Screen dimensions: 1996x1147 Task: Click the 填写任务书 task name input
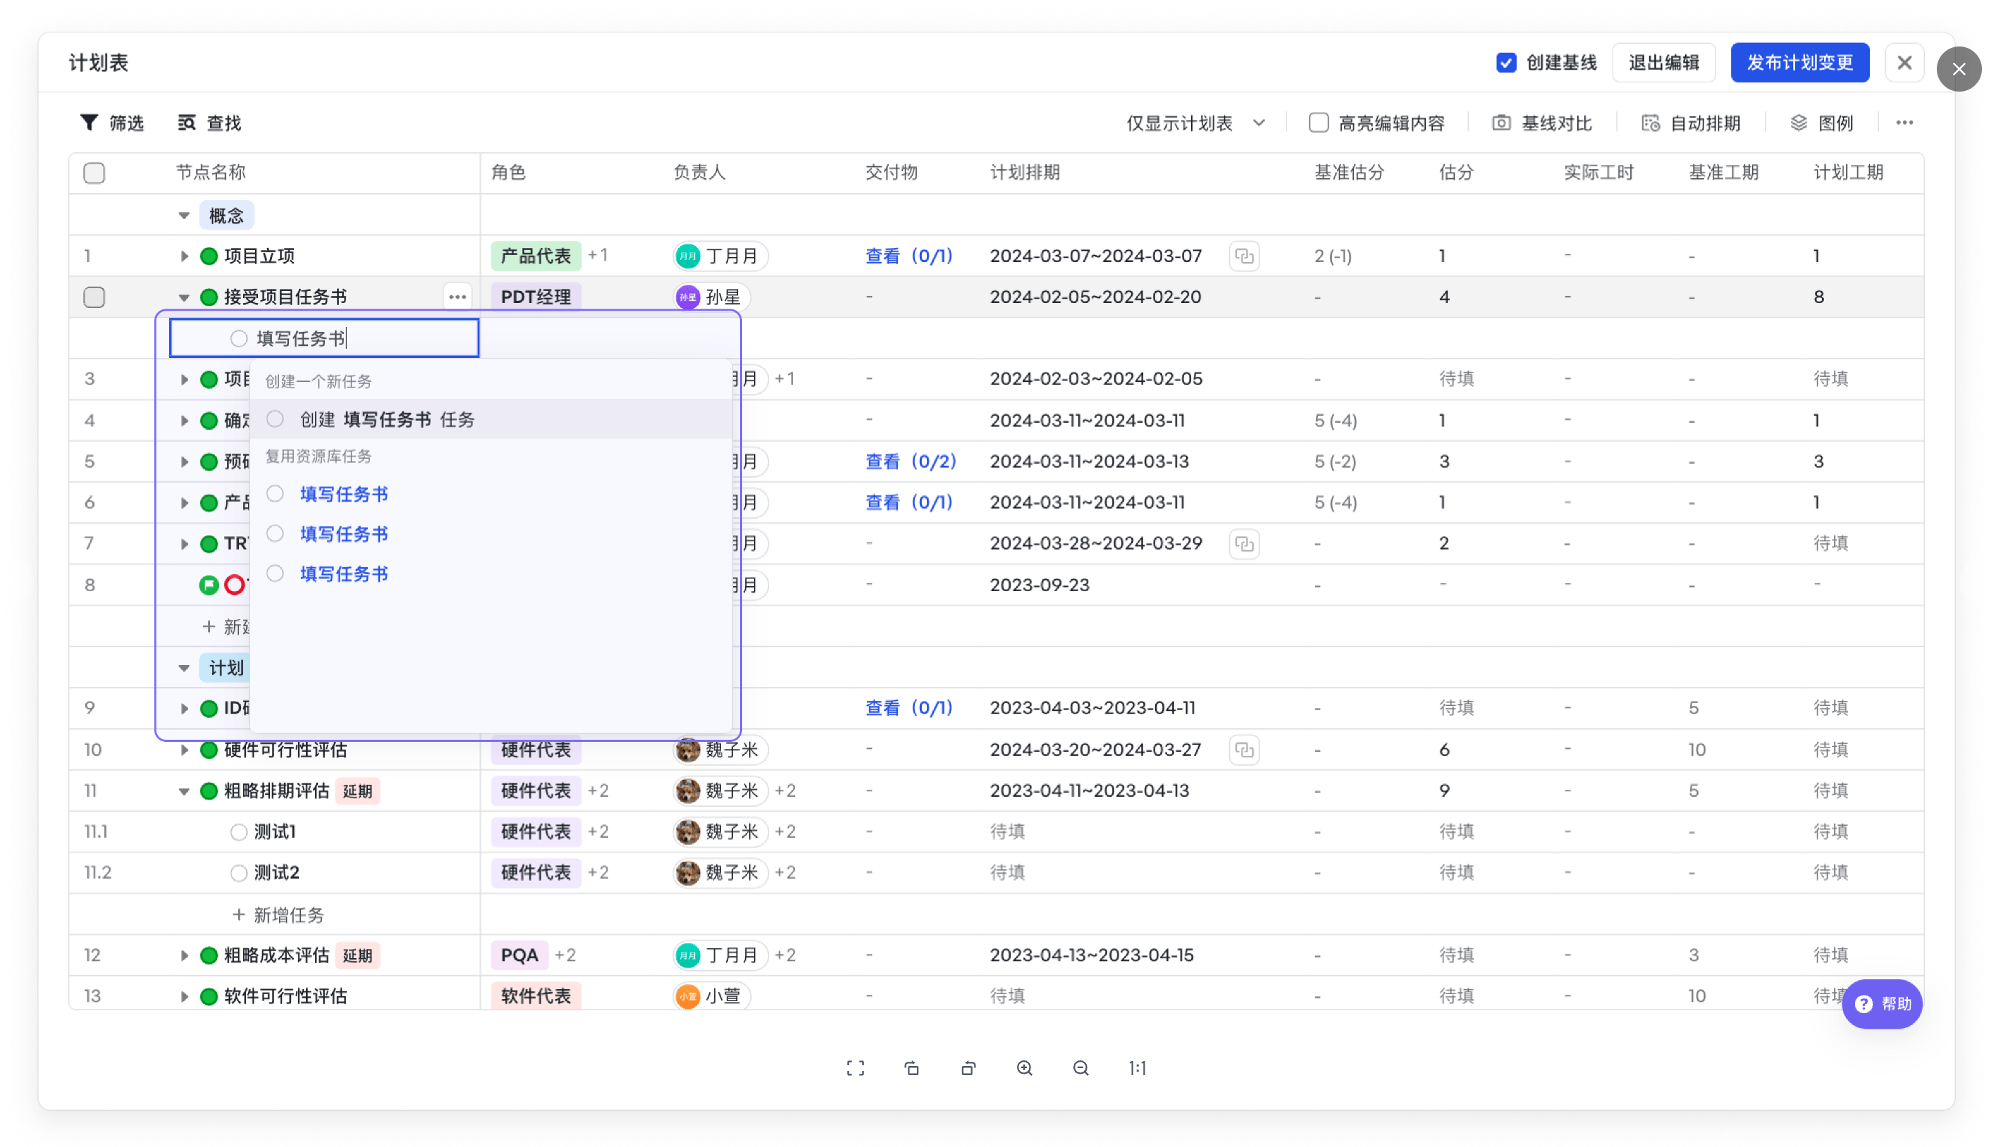(x=324, y=338)
